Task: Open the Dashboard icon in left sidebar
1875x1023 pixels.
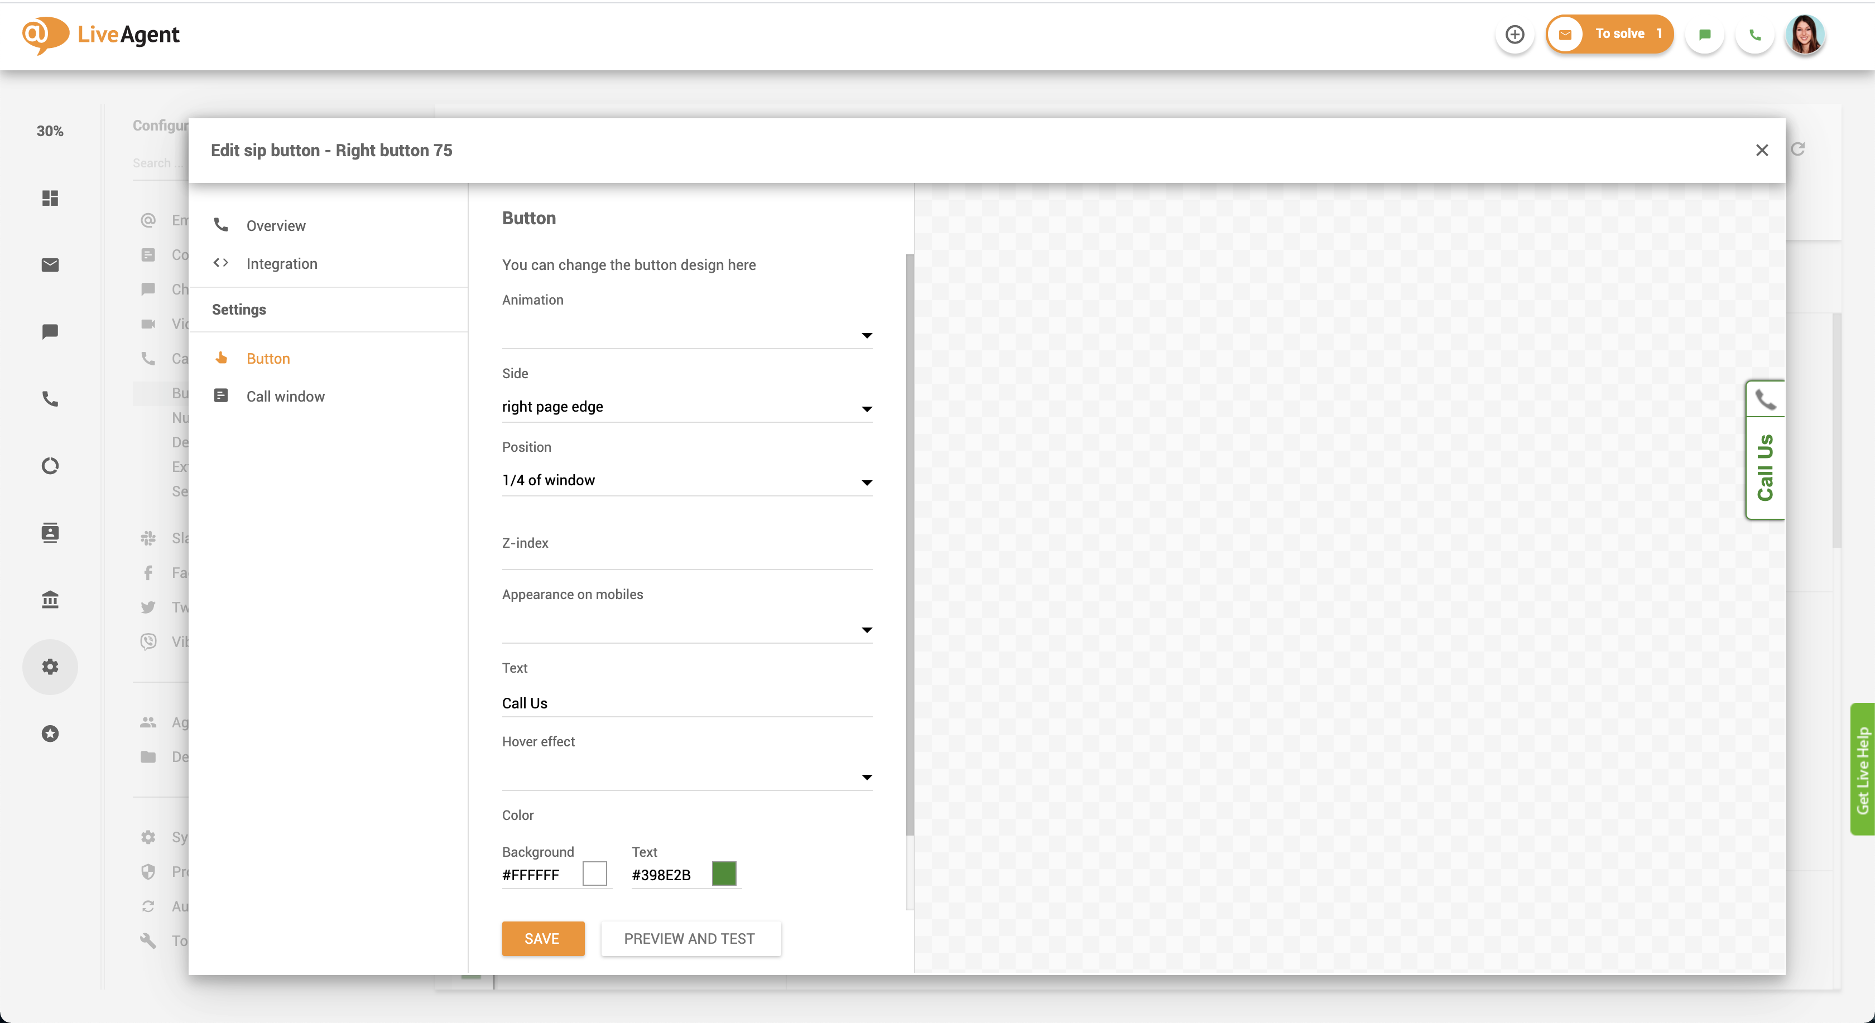Action: click(x=50, y=199)
